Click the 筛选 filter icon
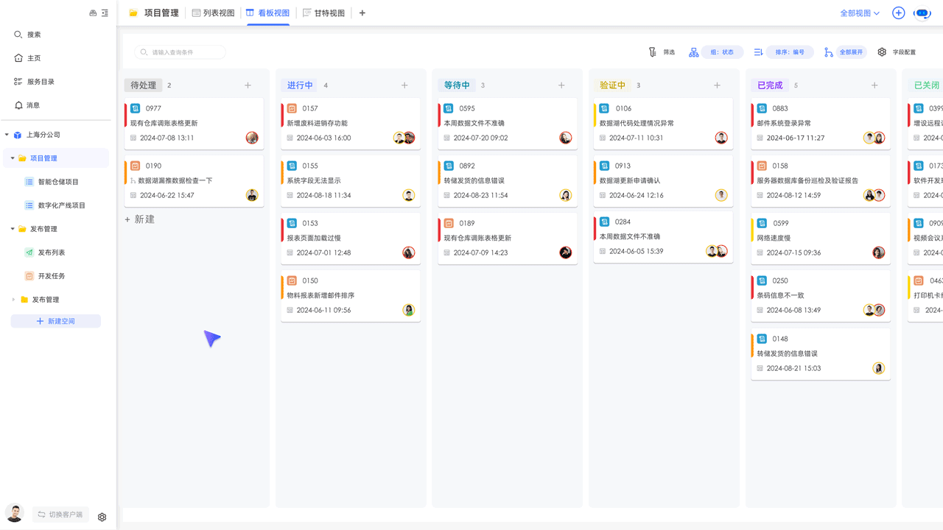This screenshot has height=530, width=943. 652,52
